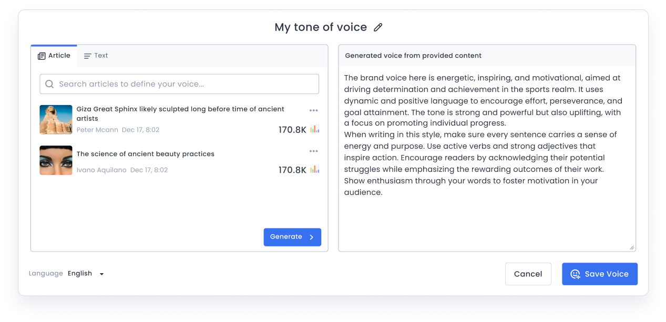This screenshot has height=322, width=666.
Task: Click Cancel to discard changes
Action: (x=528, y=274)
